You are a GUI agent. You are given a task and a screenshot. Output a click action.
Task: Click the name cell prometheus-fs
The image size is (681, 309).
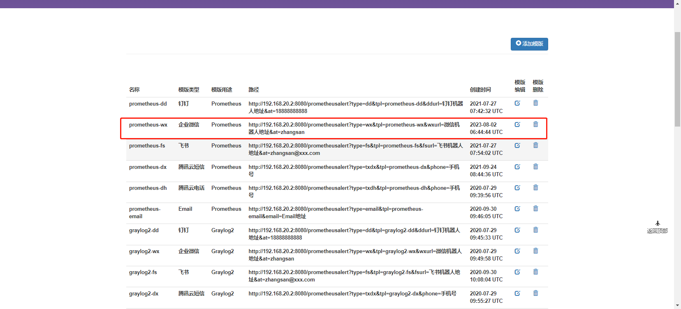coord(147,145)
